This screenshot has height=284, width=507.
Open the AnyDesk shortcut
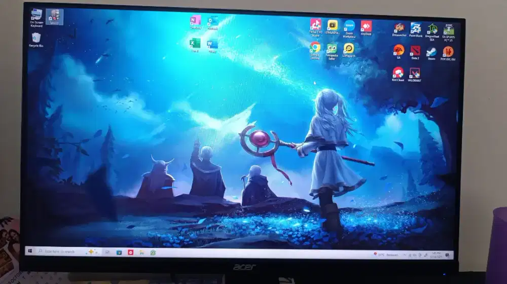(x=366, y=28)
